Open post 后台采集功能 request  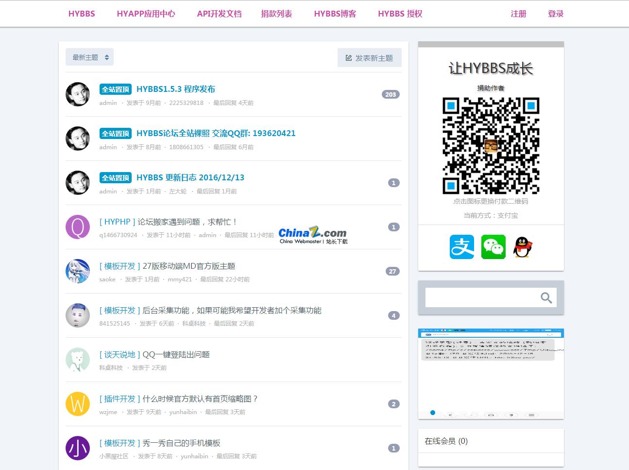click(x=232, y=310)
